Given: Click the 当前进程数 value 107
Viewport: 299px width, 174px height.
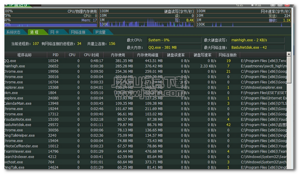Looking at the screenshot, I should click(x=36, y=44).
